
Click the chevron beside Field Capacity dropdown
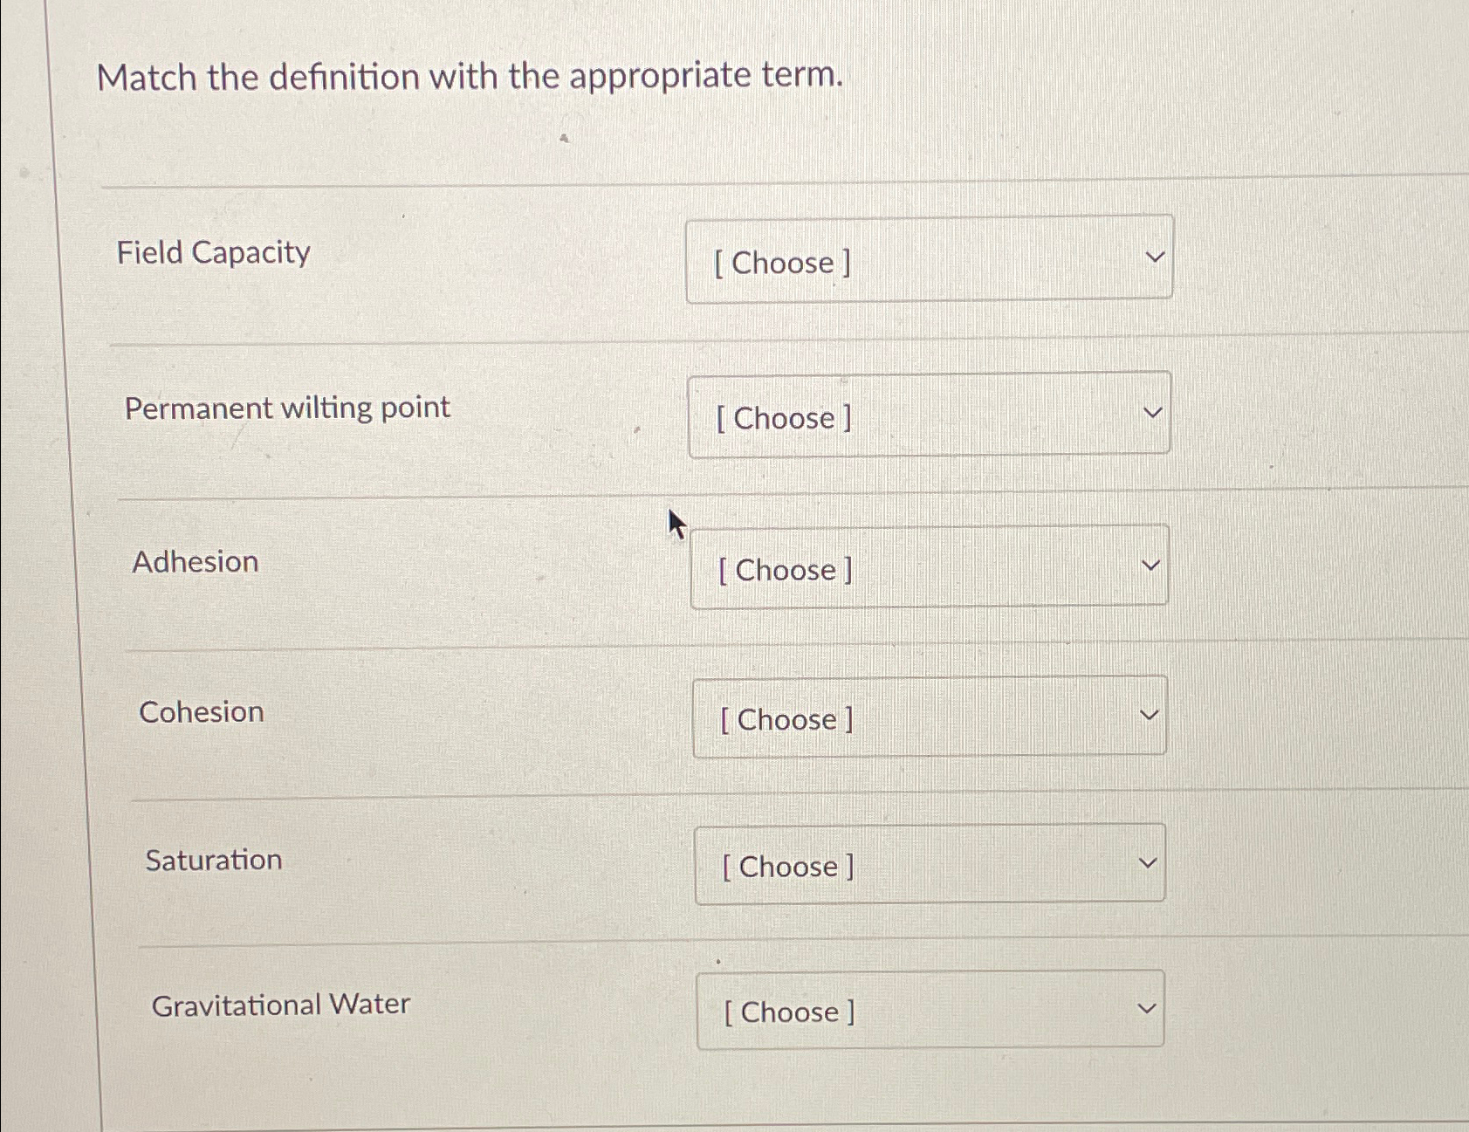click(1154, 256)
